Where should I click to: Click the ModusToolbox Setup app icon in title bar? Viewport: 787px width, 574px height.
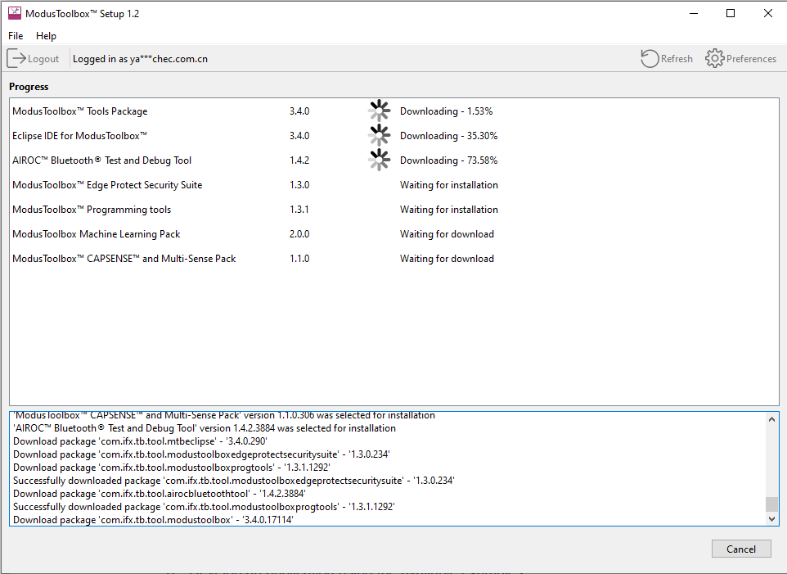[15, 14]
